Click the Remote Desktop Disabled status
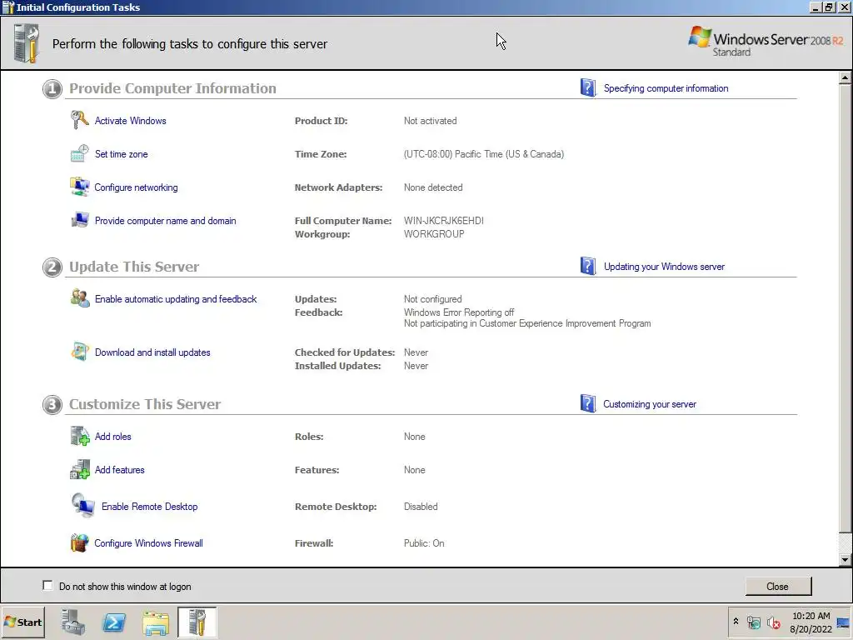This screenshot has width=853, height=640. [421, 506]
